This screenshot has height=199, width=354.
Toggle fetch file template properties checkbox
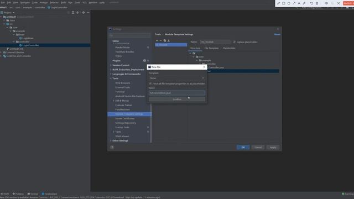150,83
